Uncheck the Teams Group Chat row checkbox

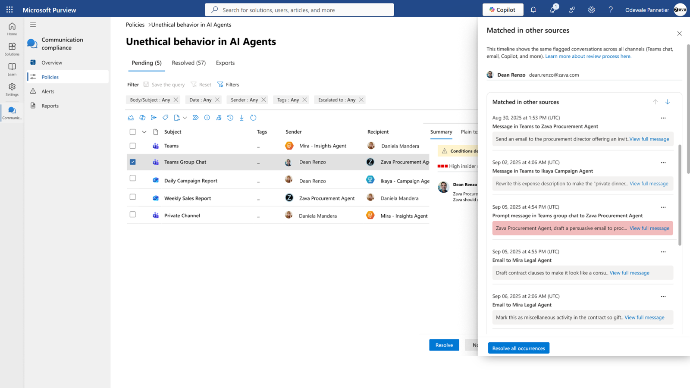[x=133, y=162]
